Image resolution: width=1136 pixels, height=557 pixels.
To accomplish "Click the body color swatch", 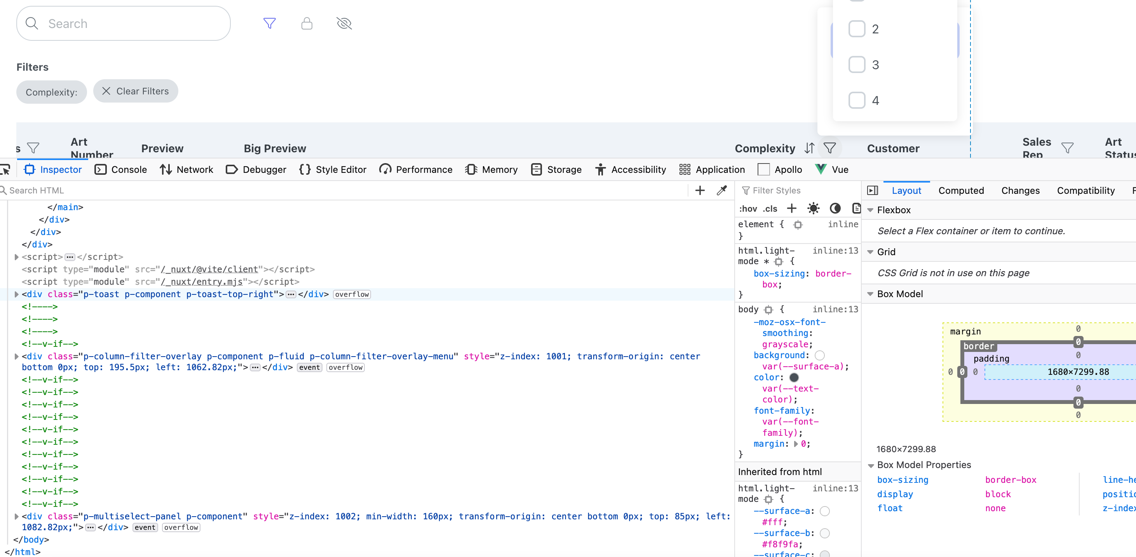I will [x=793, y=378].
